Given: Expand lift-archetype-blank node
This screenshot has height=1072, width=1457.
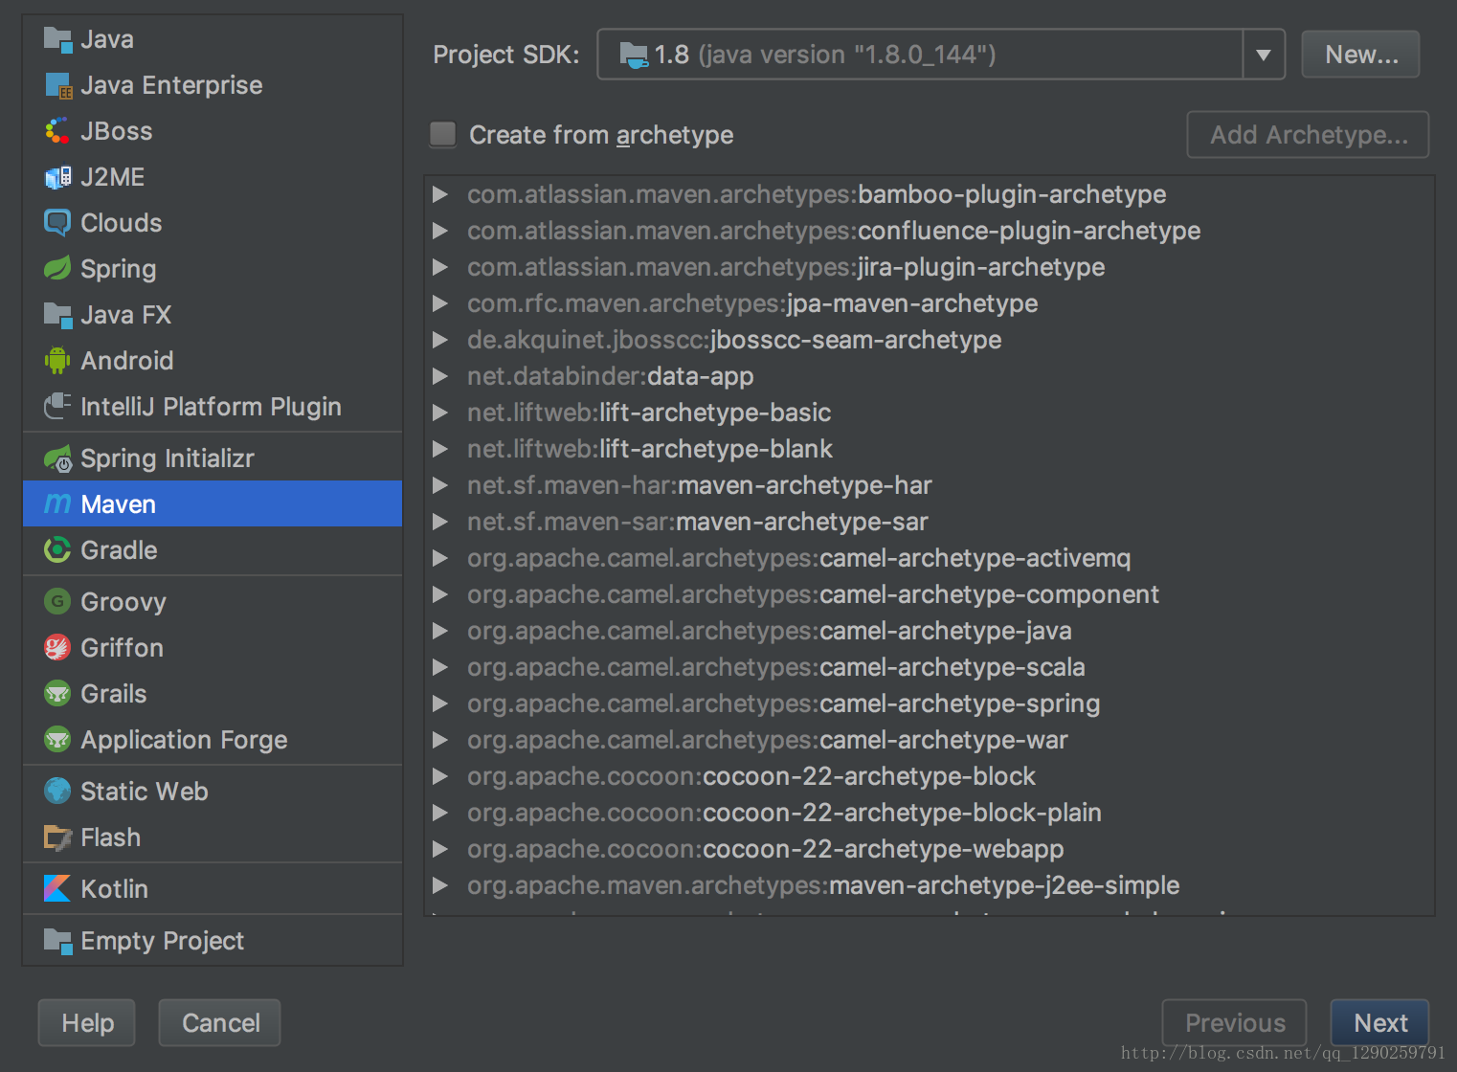Looking at the screenshot, I should (440, 449).
